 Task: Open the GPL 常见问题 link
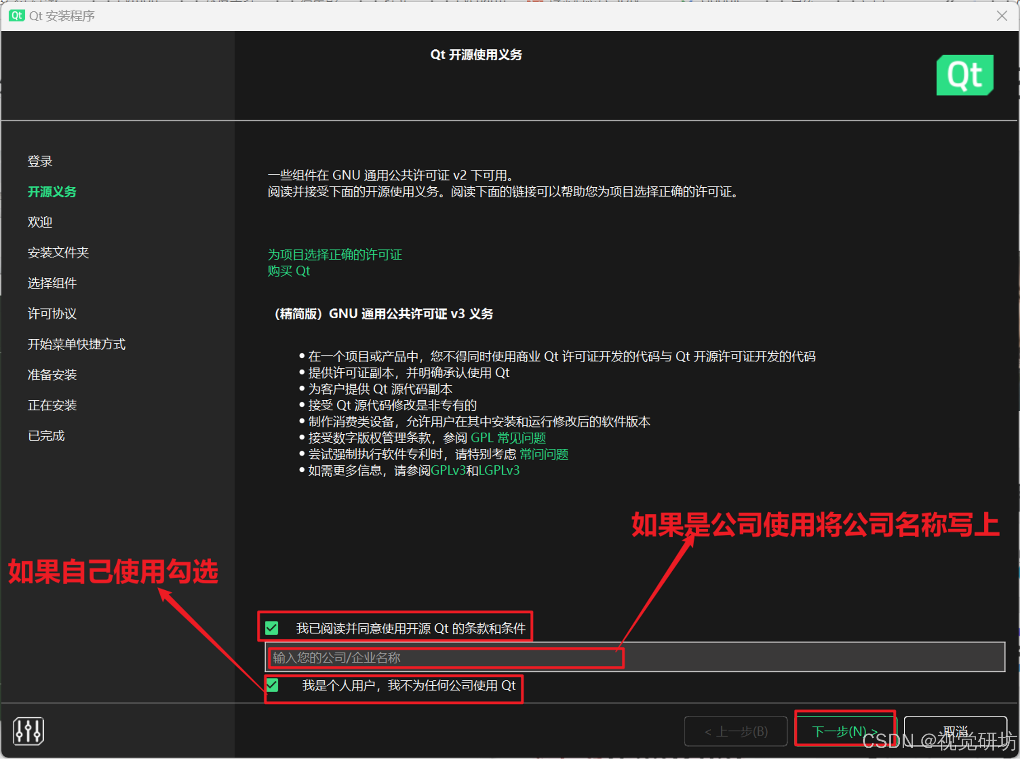[508, 438]
